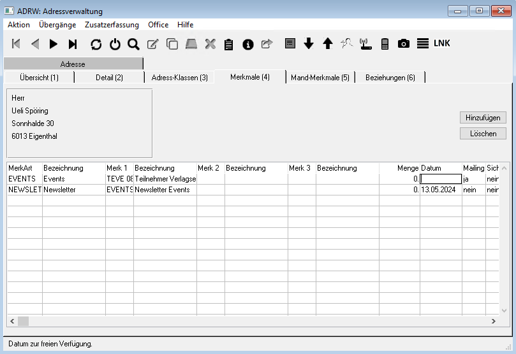Click the LNK toolbar button
The image size is (516, 354).
click(442, 44)
